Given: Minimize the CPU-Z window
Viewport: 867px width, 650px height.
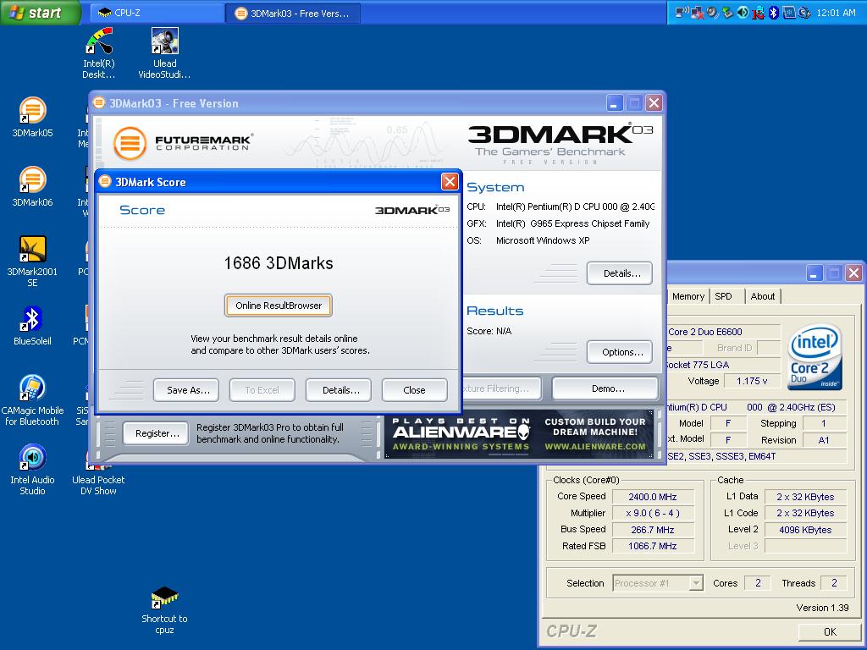Looking at the screenshot, I should pyautogui.click(x=814, y=273).
